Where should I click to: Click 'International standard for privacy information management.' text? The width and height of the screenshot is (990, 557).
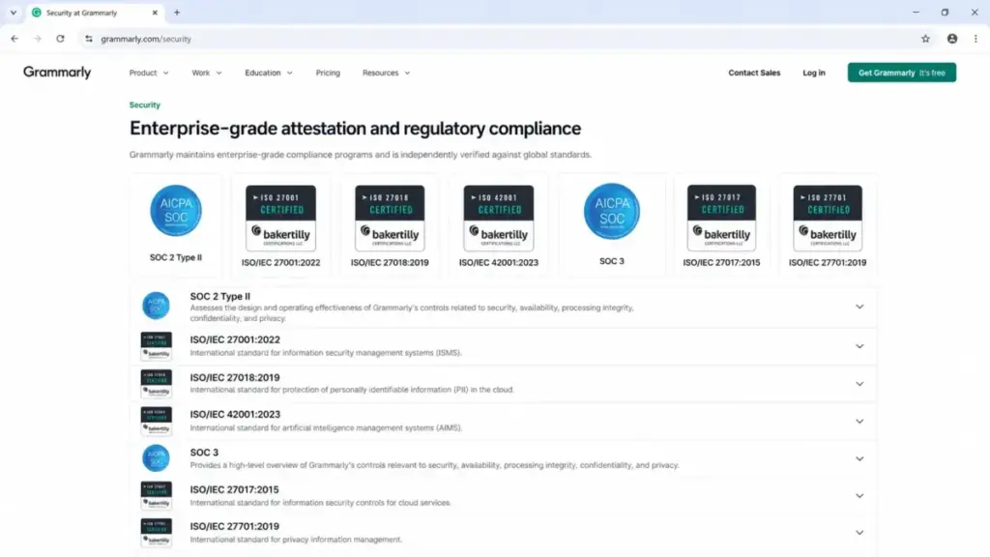click(296, 540)
